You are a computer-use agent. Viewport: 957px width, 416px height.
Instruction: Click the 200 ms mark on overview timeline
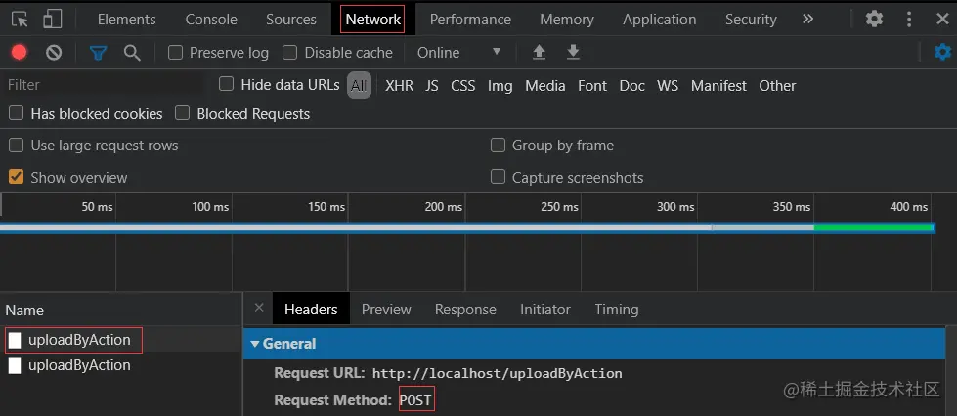coord(443,207)
